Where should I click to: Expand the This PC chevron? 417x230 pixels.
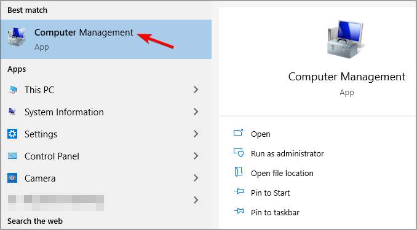pyautogui.click(x=196, y=90)
